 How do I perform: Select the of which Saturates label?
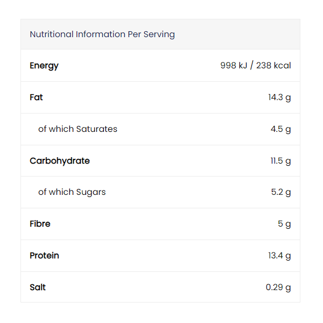(78, 129)
